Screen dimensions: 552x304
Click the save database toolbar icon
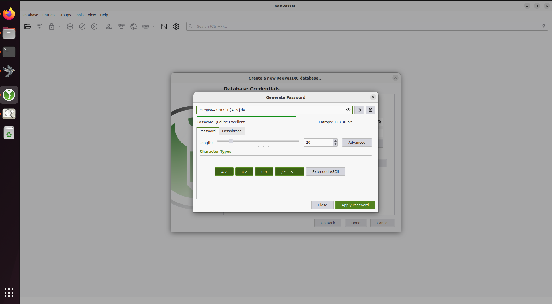tap(40, 27)
